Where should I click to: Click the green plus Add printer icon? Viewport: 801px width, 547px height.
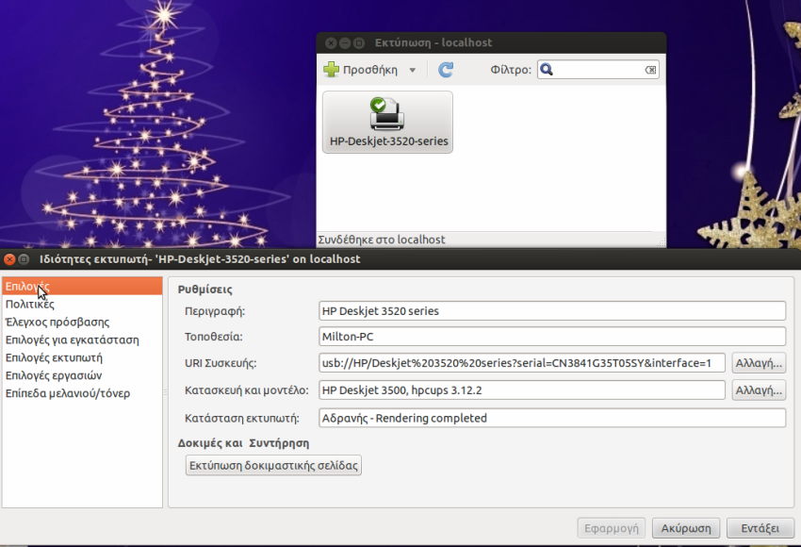331,70
